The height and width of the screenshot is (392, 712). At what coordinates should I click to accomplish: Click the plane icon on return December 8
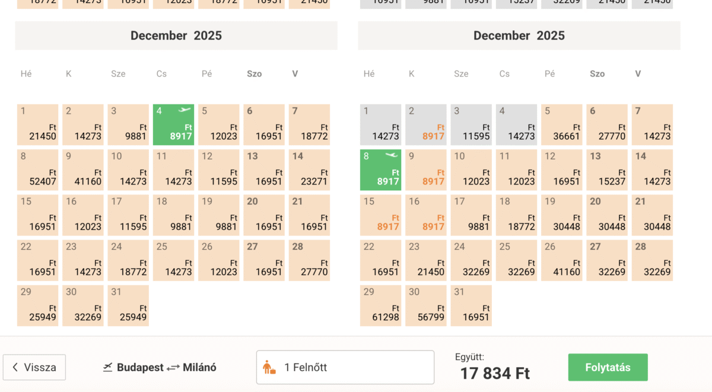tap(392, 155)
